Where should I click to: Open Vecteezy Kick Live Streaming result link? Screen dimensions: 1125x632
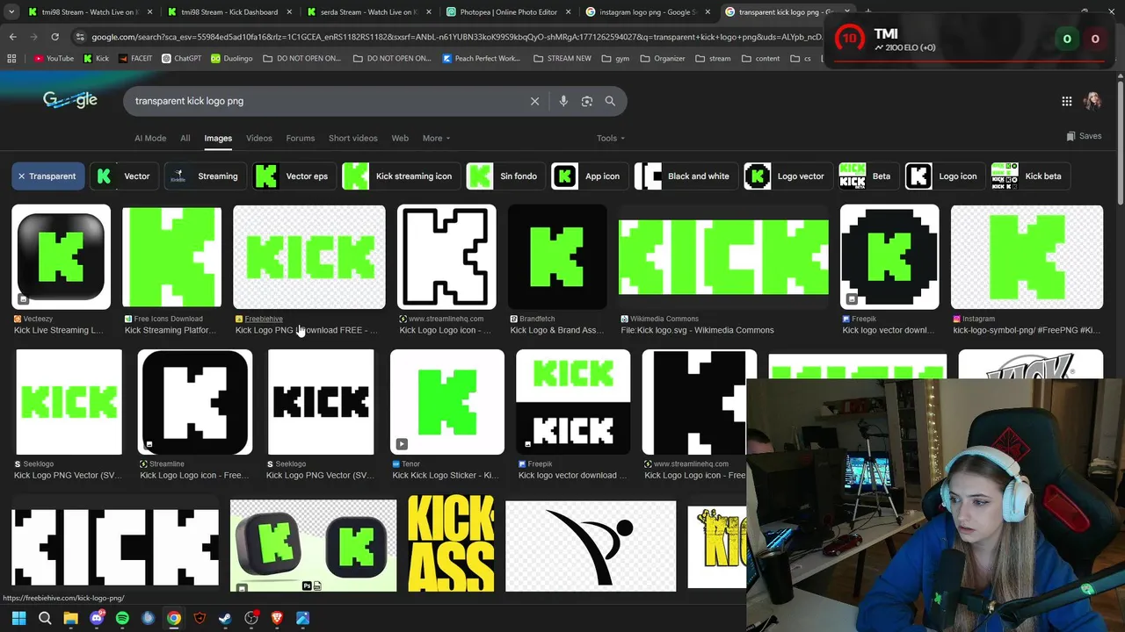coord(59,330)
